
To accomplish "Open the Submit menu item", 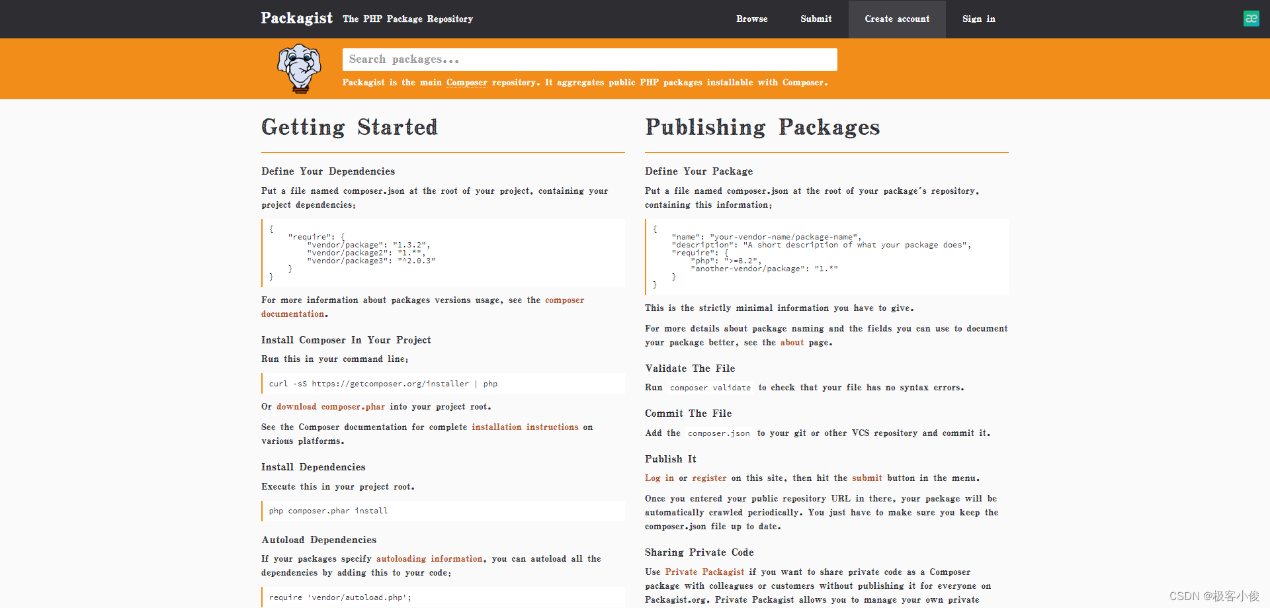I will (816, 19).
